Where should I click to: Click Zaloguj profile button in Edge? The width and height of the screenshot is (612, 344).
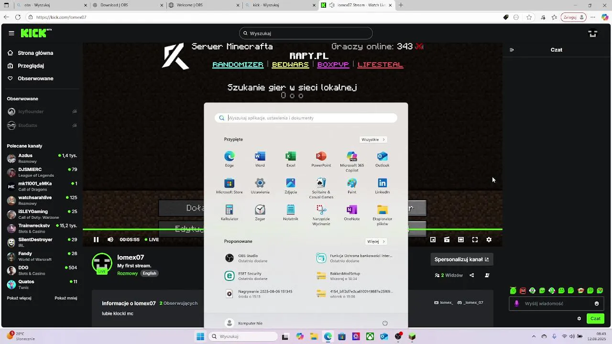pos(574,17)
